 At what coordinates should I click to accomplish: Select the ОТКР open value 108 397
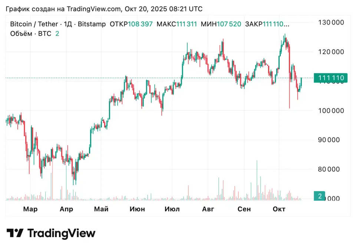pos(140,24)
